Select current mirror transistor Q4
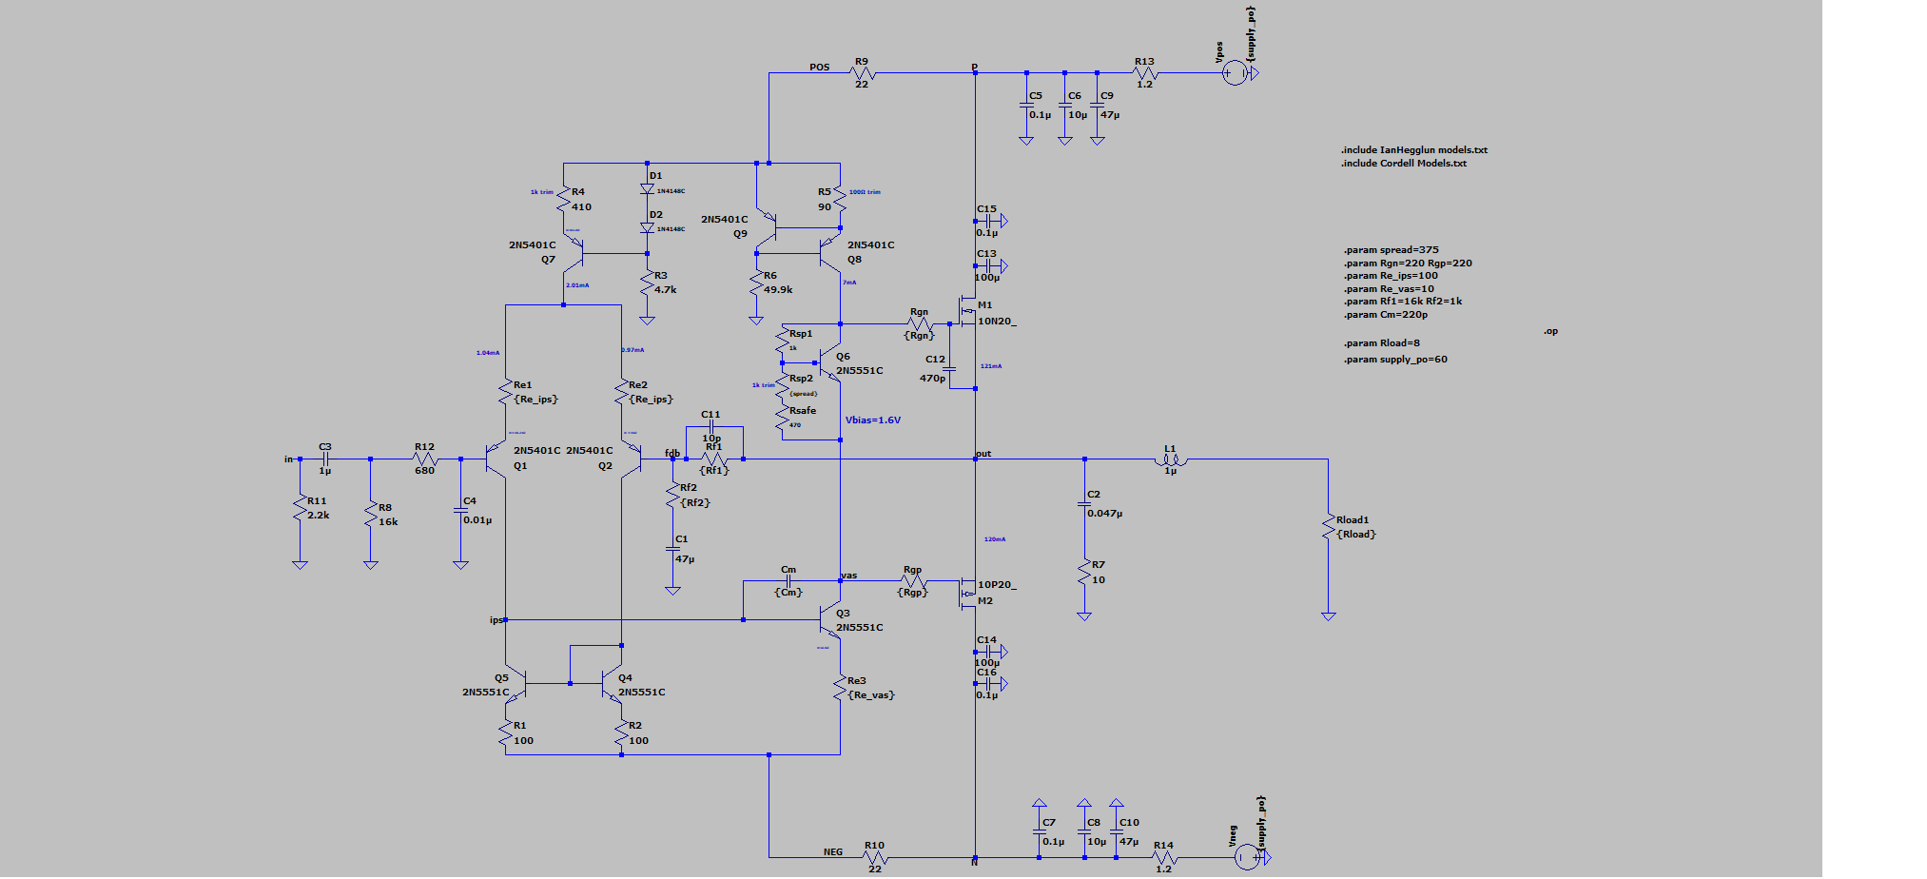This screenshot has width=1927, height=879. click(x=612, y=683)
